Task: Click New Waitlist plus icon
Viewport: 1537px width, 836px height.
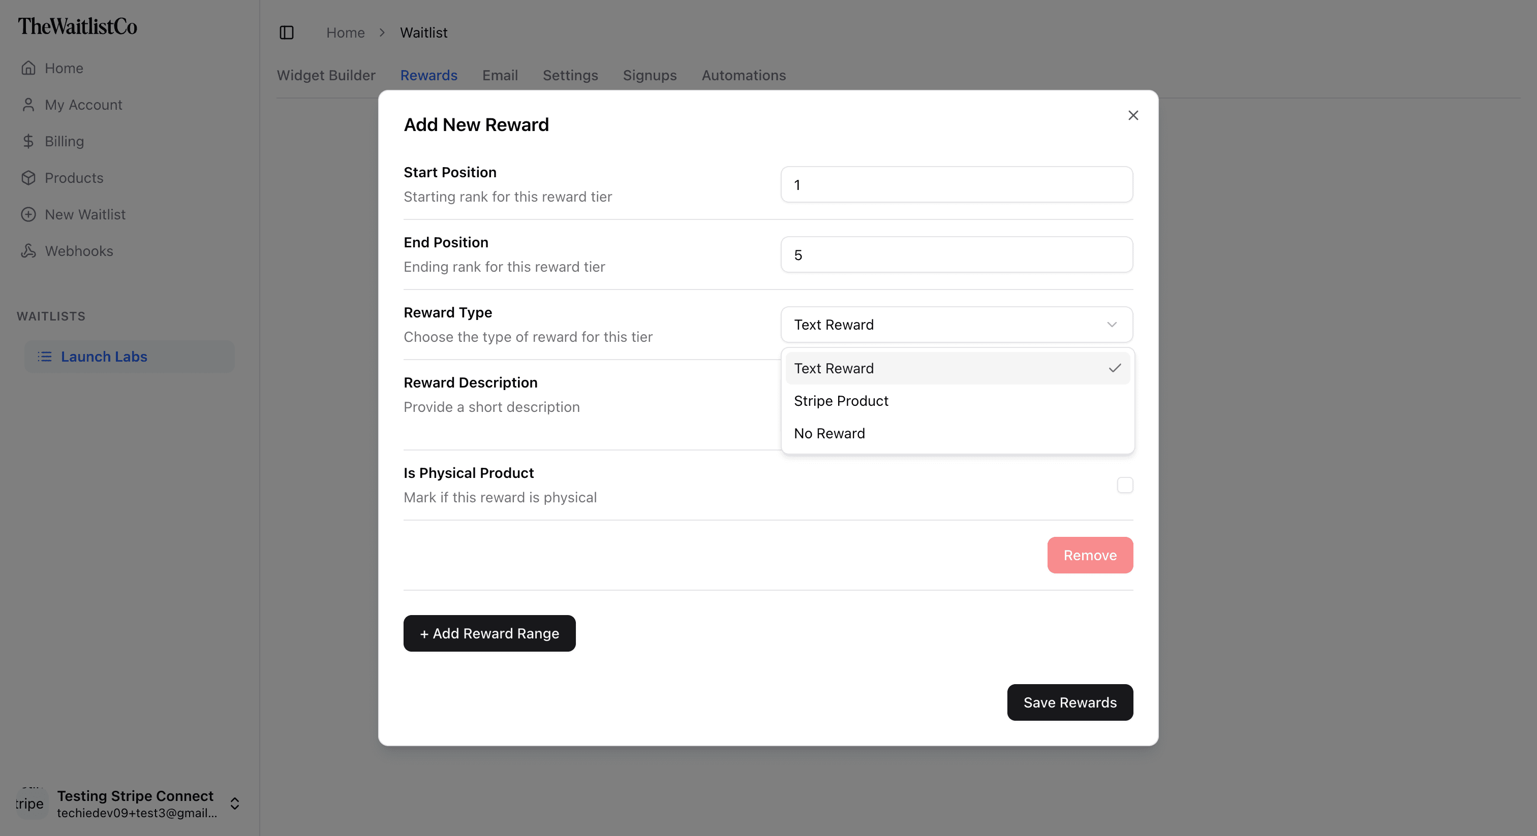Action: click(x=29, y=214)
